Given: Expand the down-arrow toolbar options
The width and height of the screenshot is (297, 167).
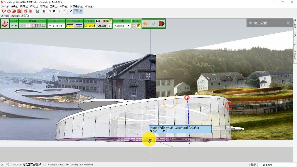Looking at the screenshot, I should [x=12, y=26].
